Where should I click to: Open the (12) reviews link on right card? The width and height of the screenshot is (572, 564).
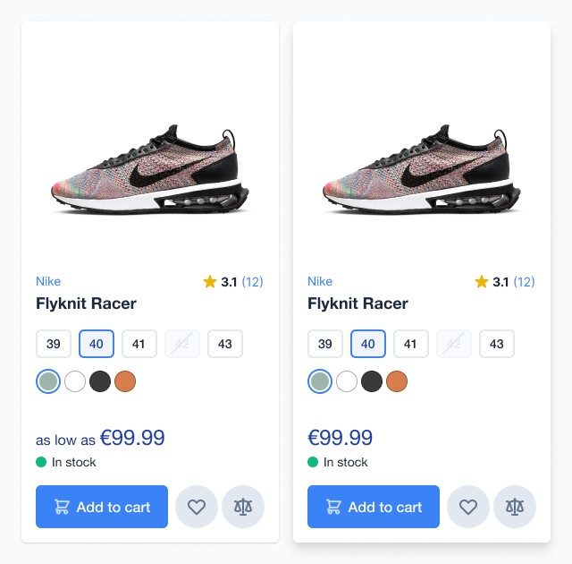coord(524,282)
